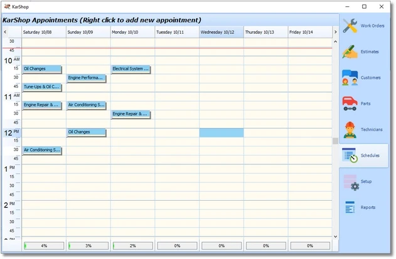Select the Wednesday 10/12 column header
This screenshot has width=396, height=259.
[x=222, y=32]
